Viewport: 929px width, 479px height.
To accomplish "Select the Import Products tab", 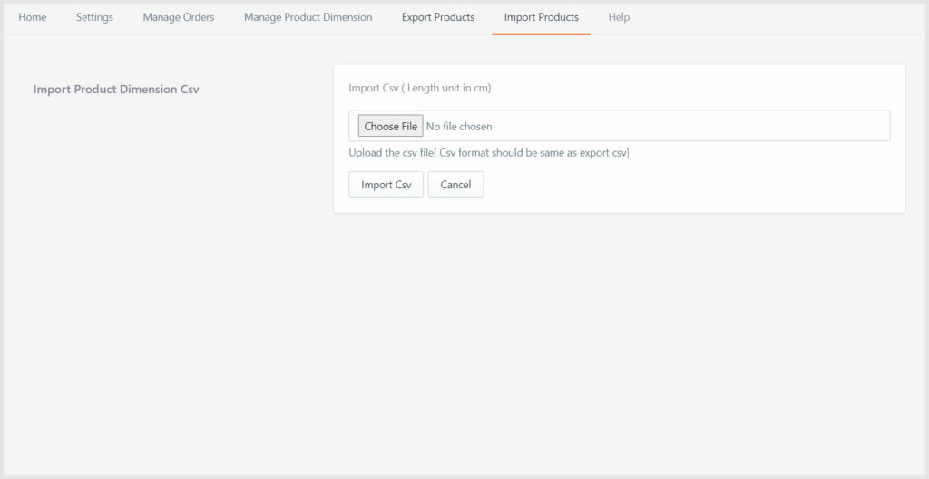I will pyautogui.click(x=541, y=17).
